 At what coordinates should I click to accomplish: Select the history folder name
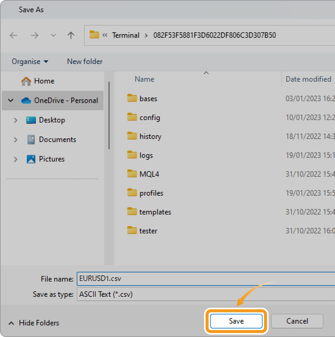point(150,137)
